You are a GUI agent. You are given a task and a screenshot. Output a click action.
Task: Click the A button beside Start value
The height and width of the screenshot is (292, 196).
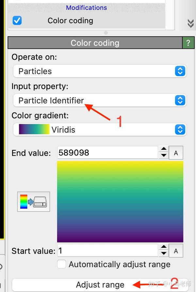click(176, 251)
